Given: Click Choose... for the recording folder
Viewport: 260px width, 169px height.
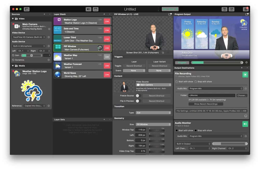Looking at the screenshot, I should [x=242, y=95].
